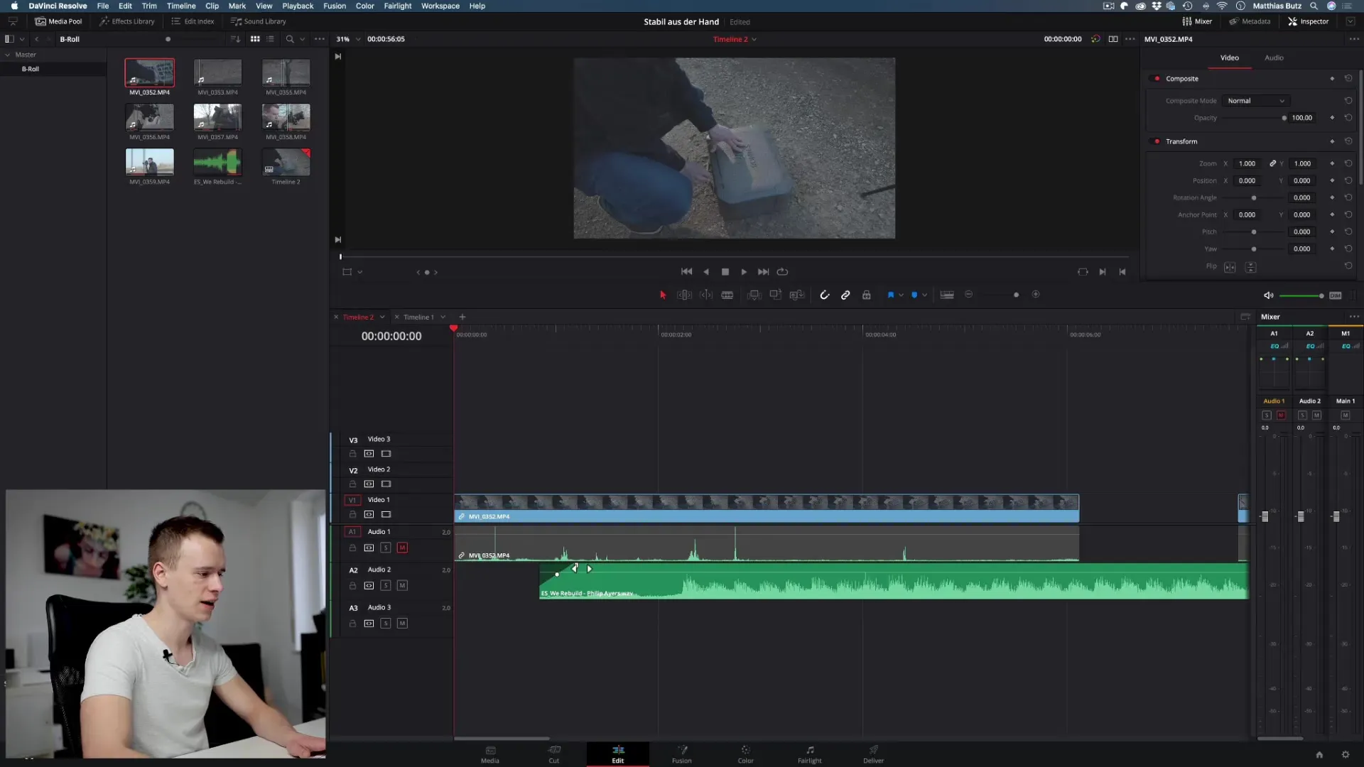
Task: Mute Audio 1 track with M button
Action: point(402,548)
